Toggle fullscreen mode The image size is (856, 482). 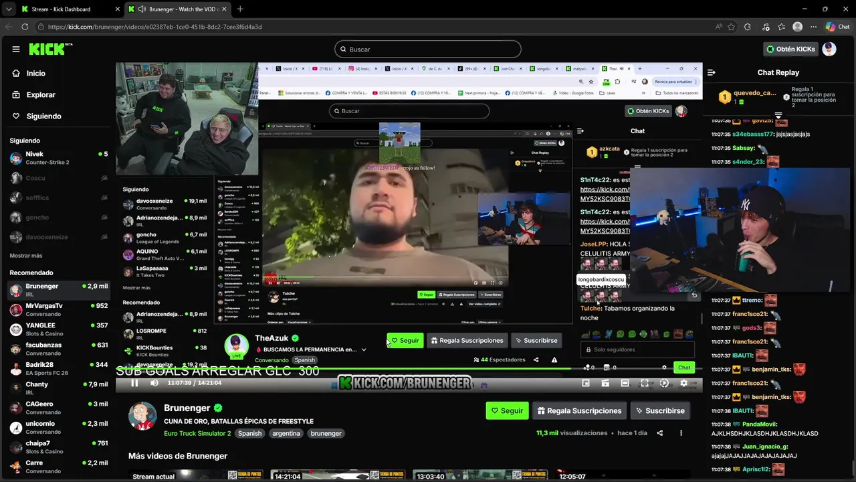tap(645, 383)
